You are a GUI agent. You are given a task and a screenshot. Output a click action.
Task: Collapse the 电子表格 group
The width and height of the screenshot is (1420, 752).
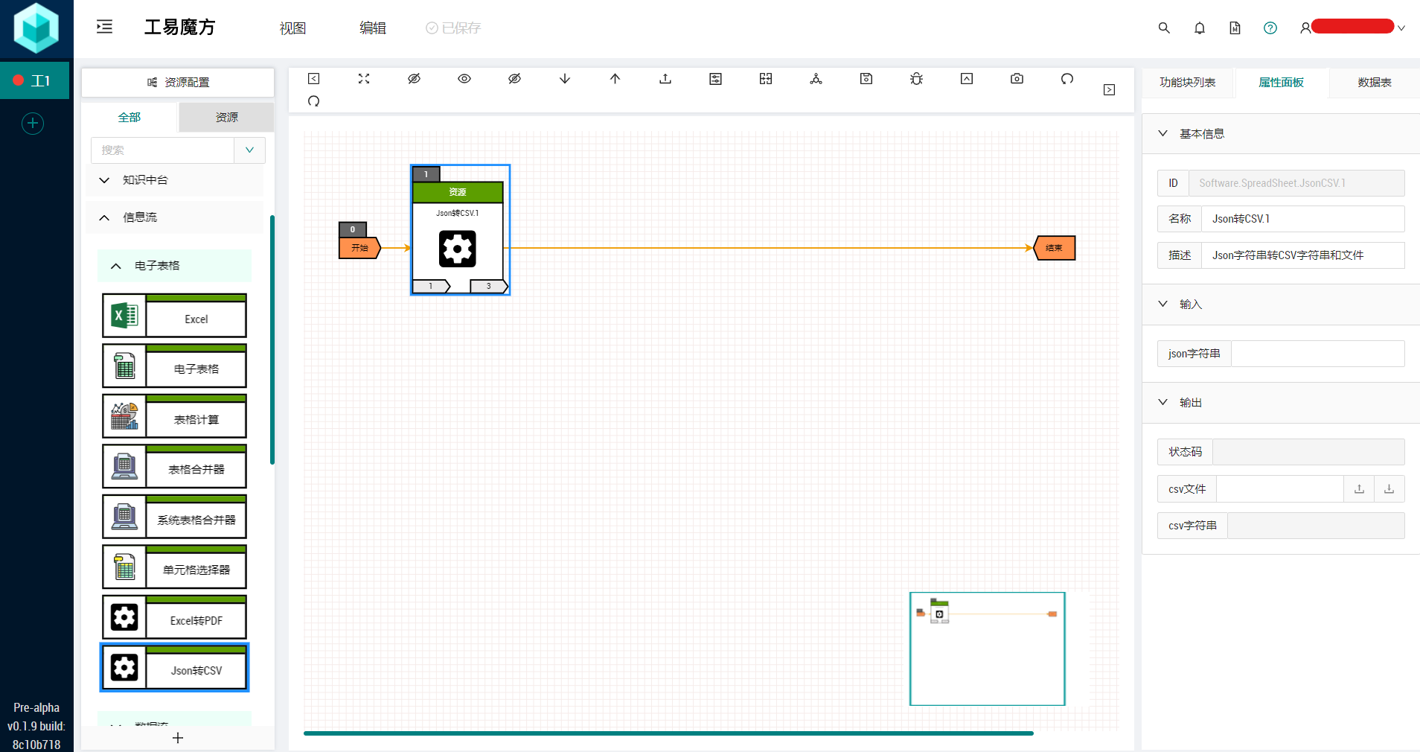(174, 266)
